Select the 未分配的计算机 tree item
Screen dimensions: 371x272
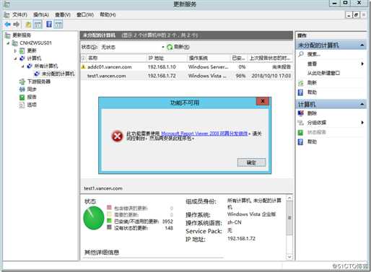point(58,74)
